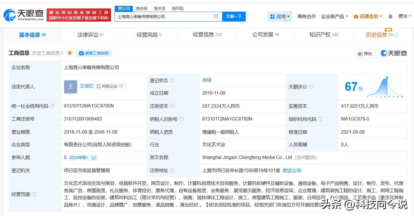Click the 67分 score value
The image size is (414, 216).
click(x=354, y=87)
